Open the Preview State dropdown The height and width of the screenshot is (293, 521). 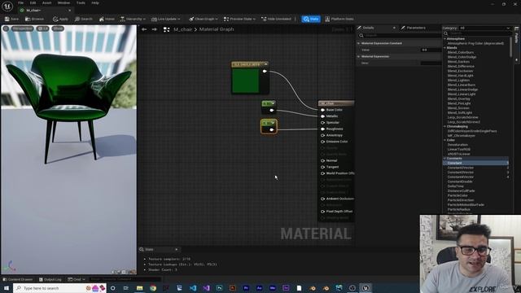[239, 19]
